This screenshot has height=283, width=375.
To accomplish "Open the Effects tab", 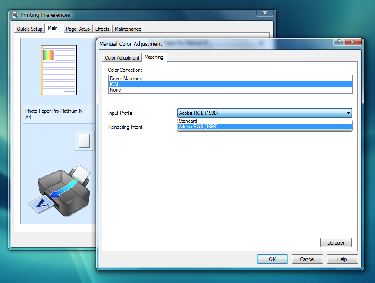I will 102,29.
